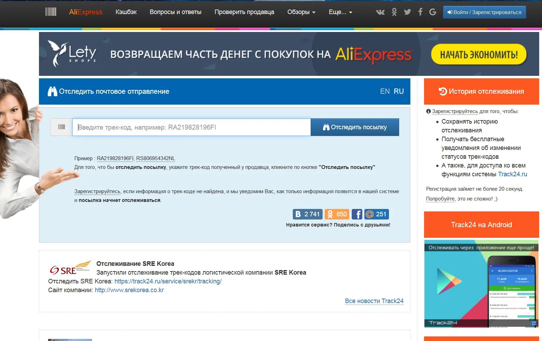Image resolution: width=542 pixels, height=341 pixels.
Task: Expand the Обзоры dropdown menu
Action: (x=301, y=12)
